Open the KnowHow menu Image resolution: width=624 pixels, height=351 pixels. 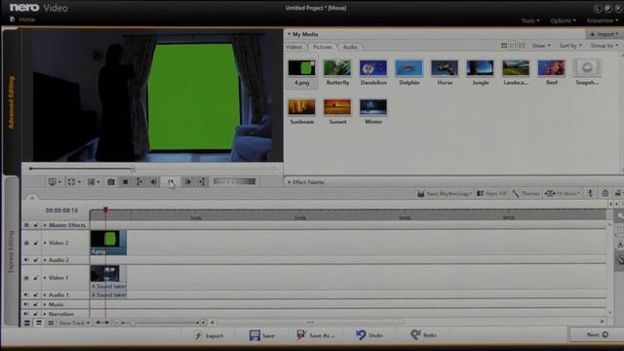tap(603, 20)
